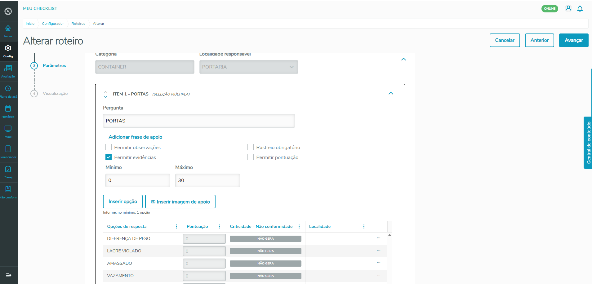Click NÃO GERA badge for VAZAMENTO
Screen dimensions: 592x284
(x=265, y=276)
